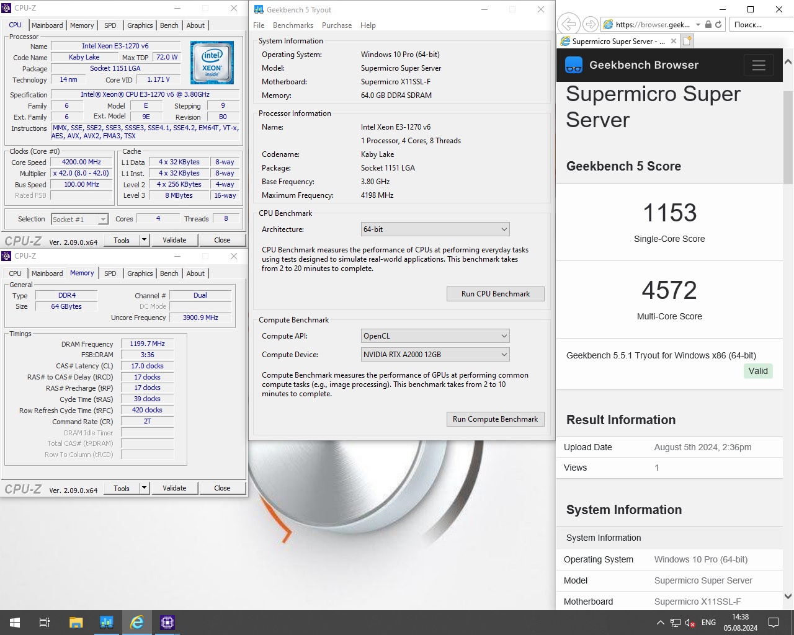
Task: Open the notification center icon
Action: point(774,623)
